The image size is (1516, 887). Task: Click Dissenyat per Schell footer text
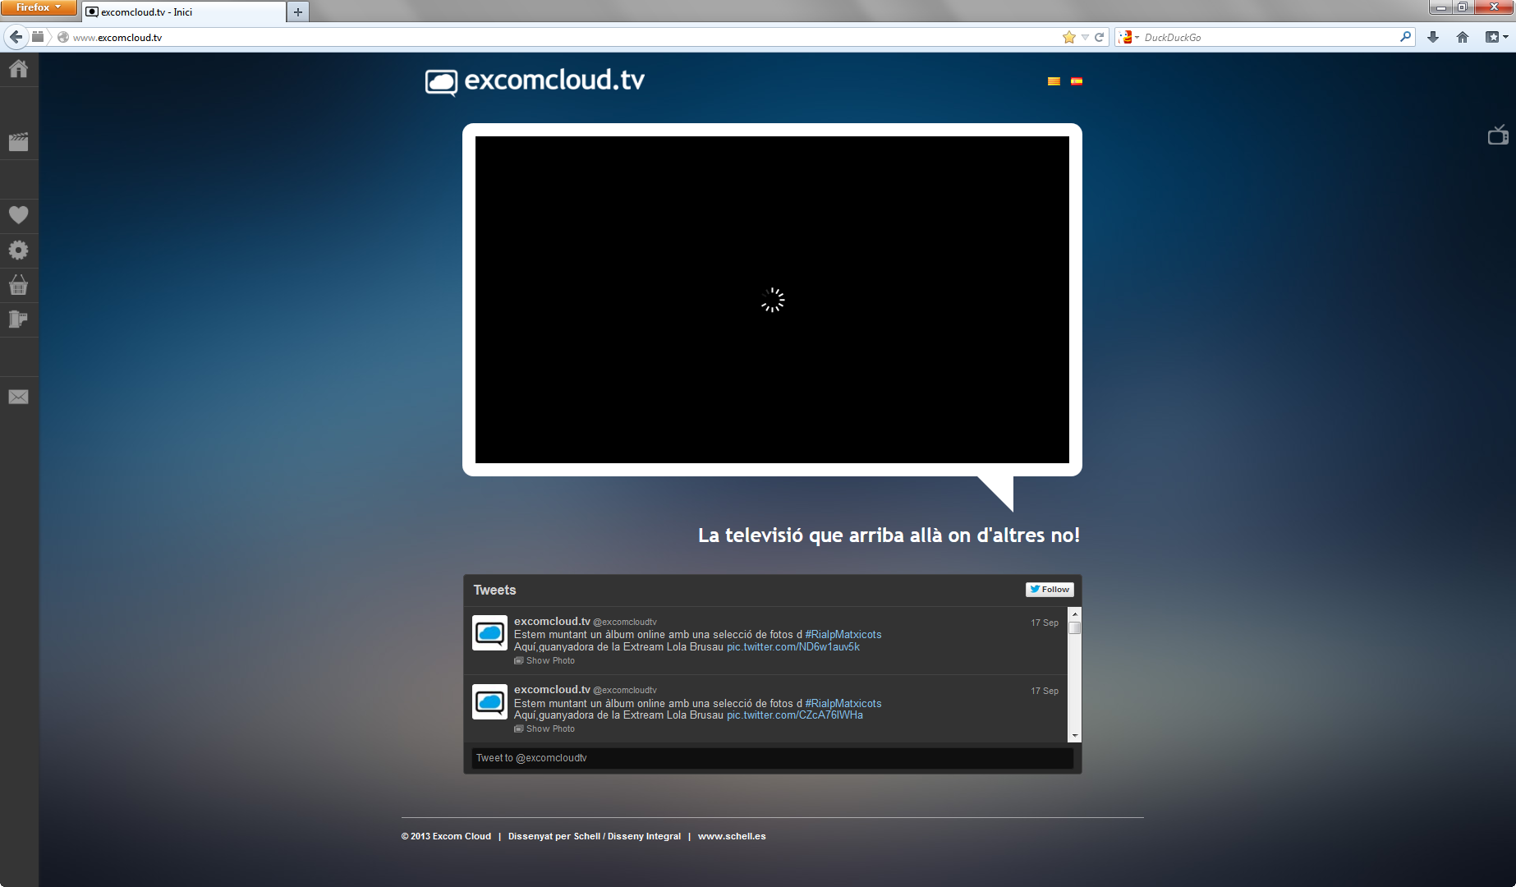pos(595,837)
